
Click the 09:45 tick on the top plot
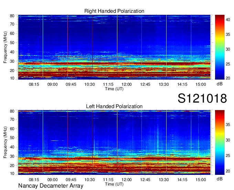pos(71,84)
